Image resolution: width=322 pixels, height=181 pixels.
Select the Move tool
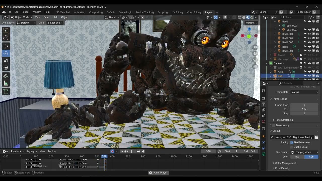pyautogui.click(x=6, y=46)
